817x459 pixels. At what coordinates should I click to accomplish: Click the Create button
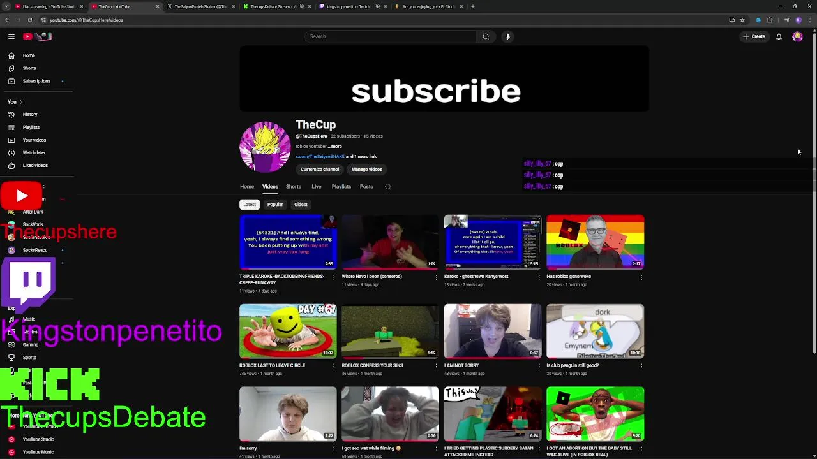(754, 36)
